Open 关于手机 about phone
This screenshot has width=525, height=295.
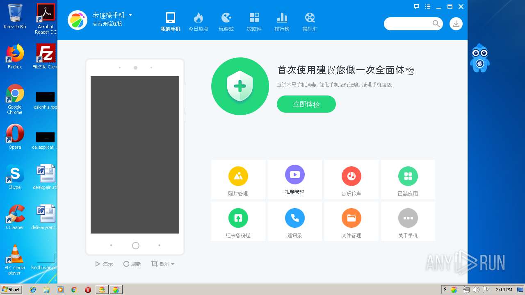coord(408,222)
